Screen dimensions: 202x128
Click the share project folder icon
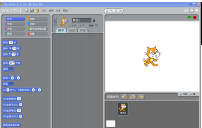[37, 11]
